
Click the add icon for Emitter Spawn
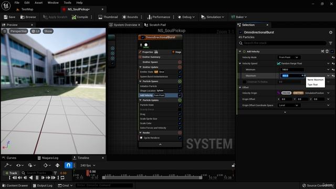(x=180, y=62)
